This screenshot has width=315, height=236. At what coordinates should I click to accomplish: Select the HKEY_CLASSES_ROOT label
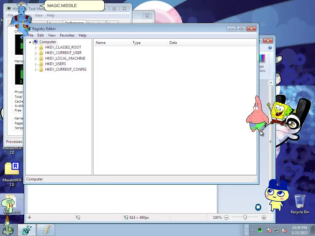[x=63, y=47]
